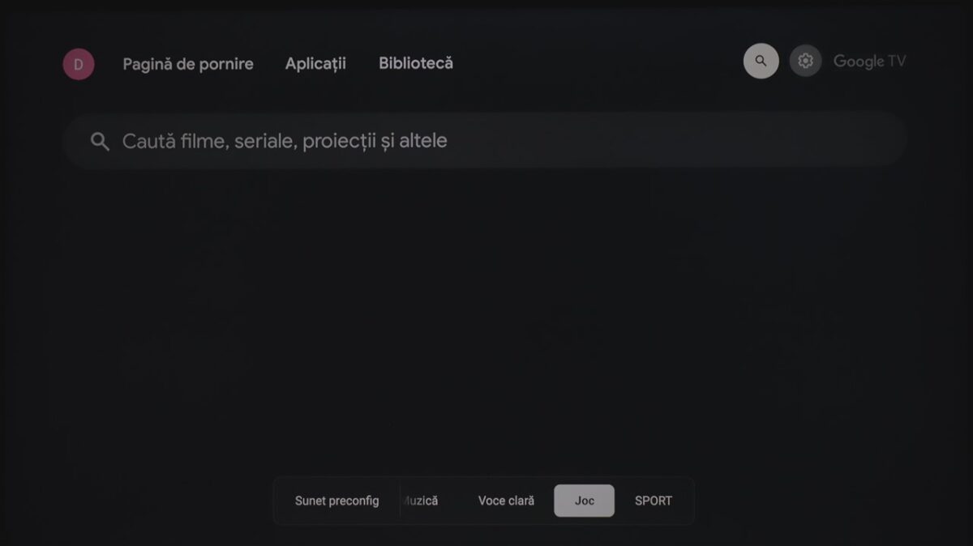Switch to the Pagină de pornire tab
973x546 pixels.
[x=188, y=64]
